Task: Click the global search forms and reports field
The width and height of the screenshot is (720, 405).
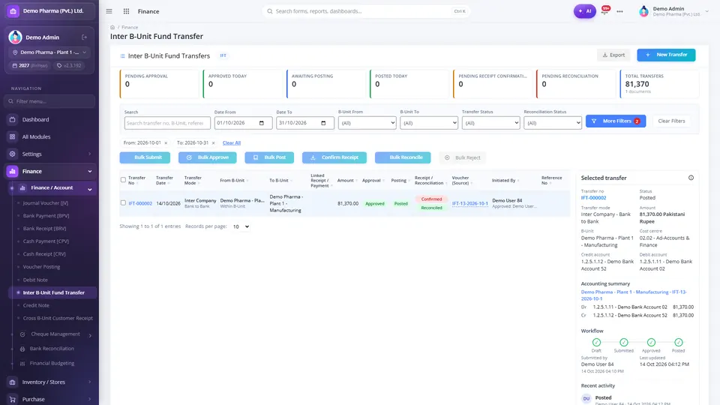Action: (365, 11)
